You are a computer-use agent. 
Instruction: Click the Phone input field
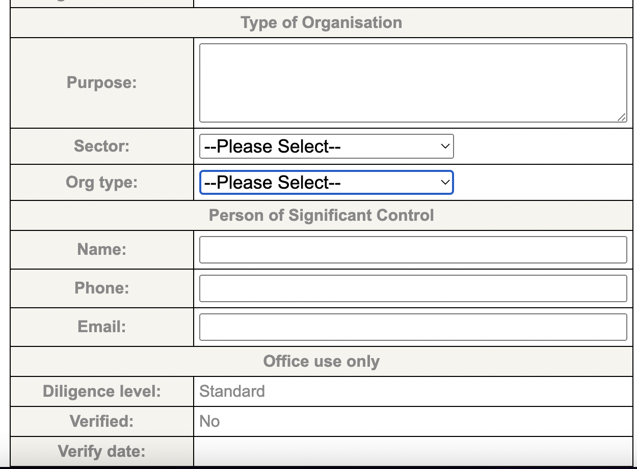[x=413, y=288]
